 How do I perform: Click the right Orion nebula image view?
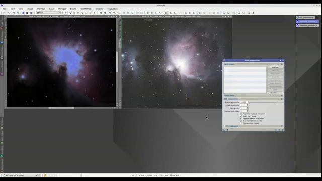(x=177, y=63)
